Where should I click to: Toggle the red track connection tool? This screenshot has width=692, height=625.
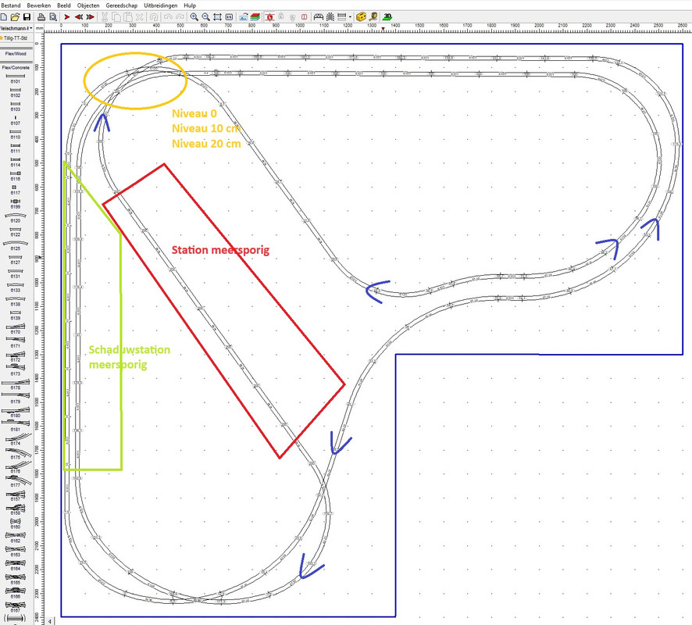(x=269, y=17)
